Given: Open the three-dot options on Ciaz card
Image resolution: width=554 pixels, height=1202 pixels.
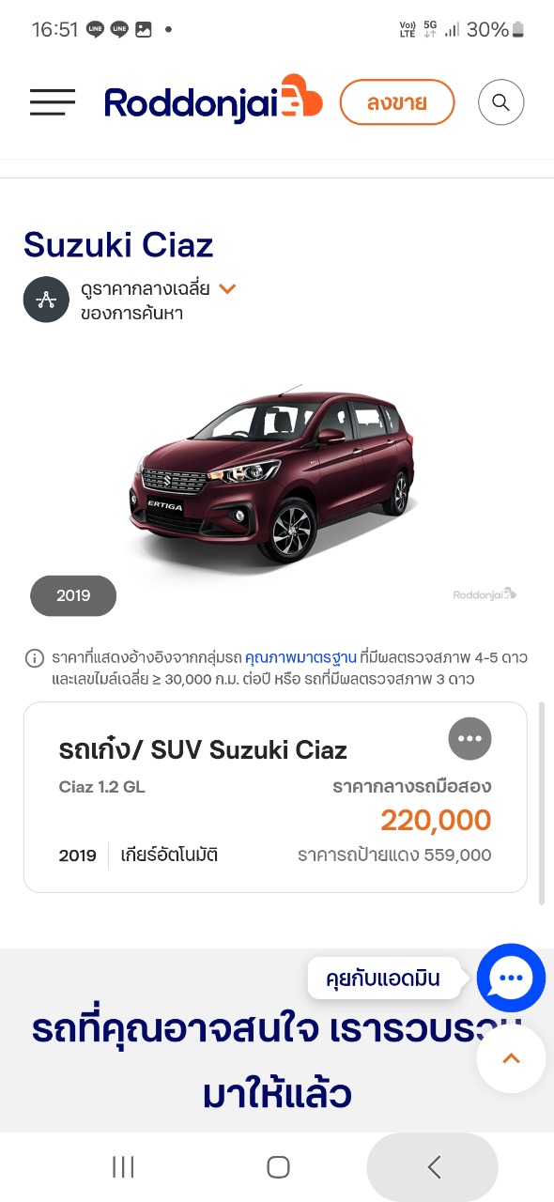Looking at the screenshot, I should [469, 739].
